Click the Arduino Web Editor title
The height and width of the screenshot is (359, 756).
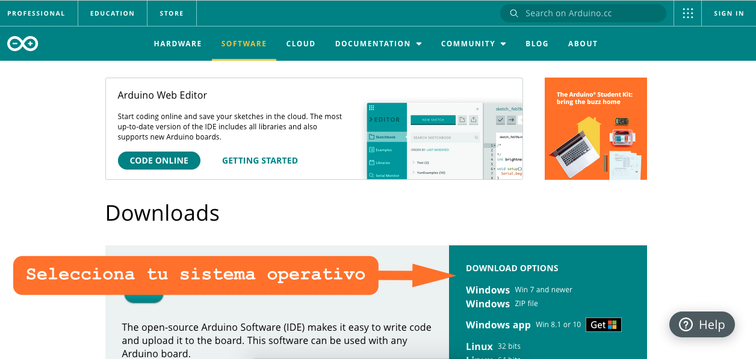(162, 95)
